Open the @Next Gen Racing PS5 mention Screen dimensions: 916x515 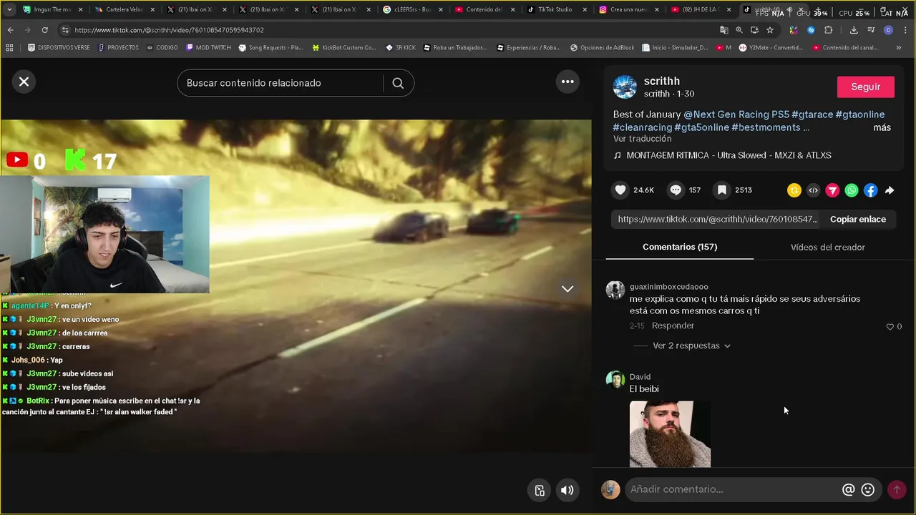[x=736, y=114]
